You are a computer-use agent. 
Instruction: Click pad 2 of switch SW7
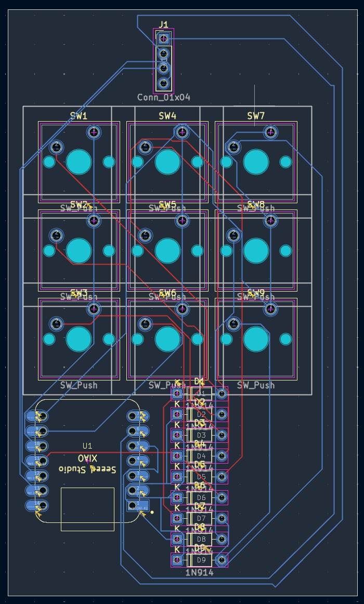233,147
